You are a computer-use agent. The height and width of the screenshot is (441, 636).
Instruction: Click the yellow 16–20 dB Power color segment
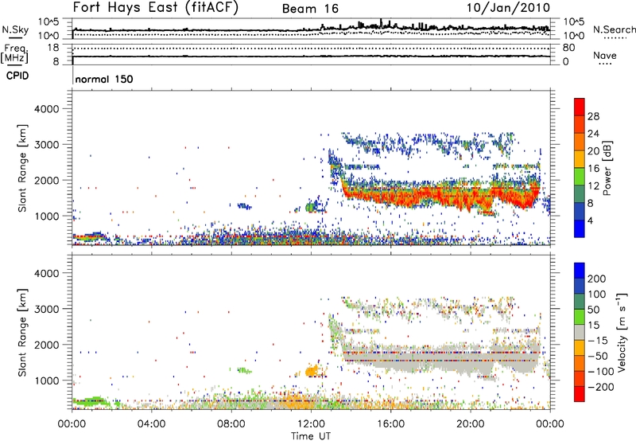pos(580,159)
